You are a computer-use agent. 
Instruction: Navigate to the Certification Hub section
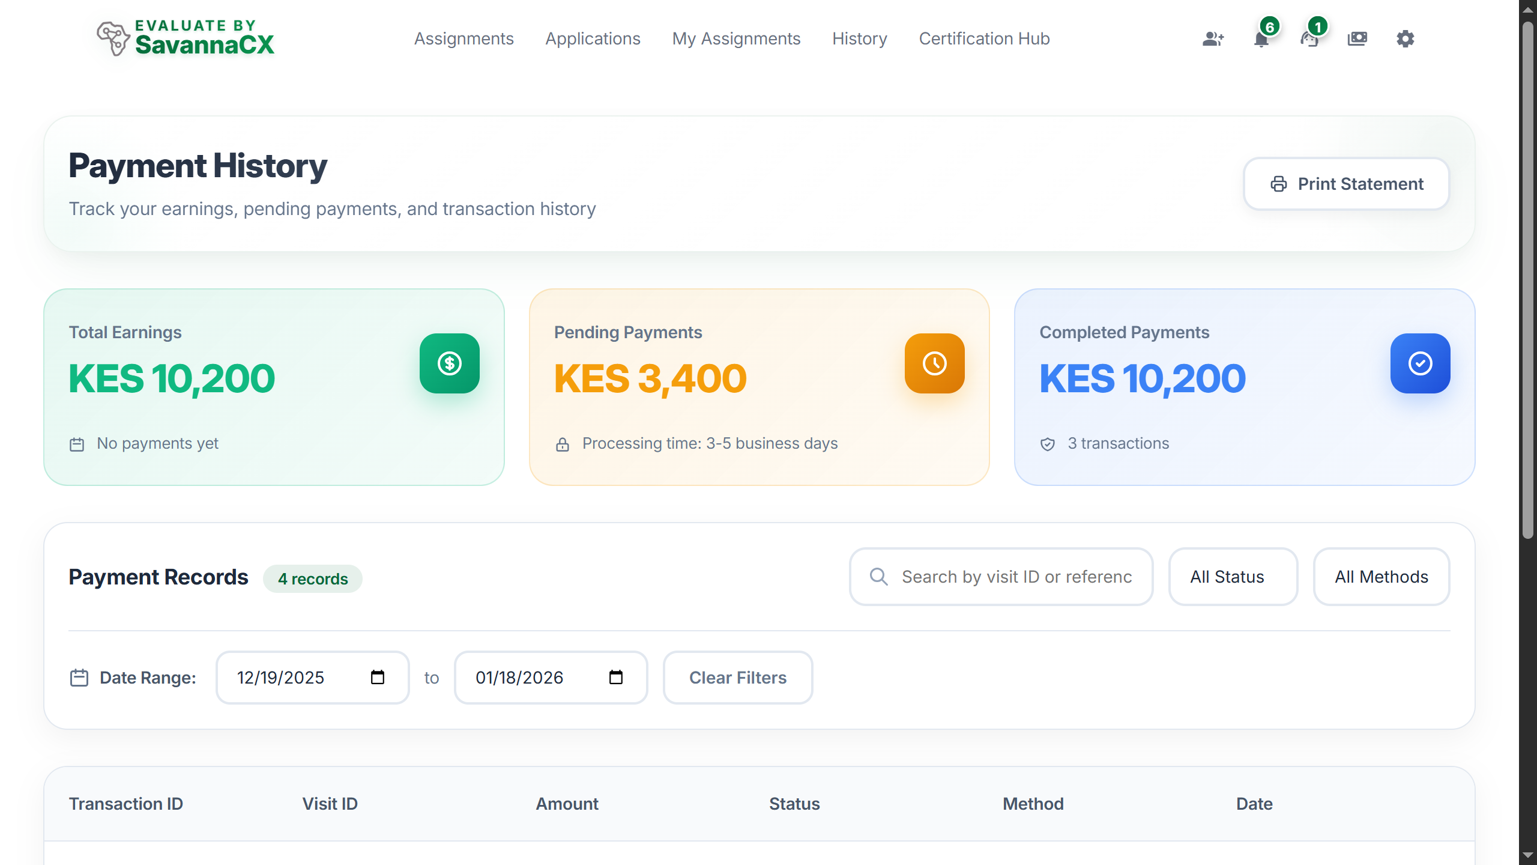point(984,38)
